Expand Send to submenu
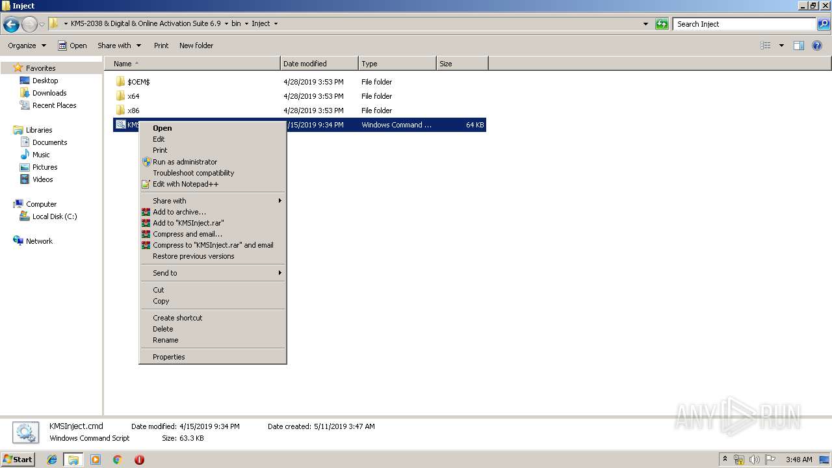 tap(213, 273)
